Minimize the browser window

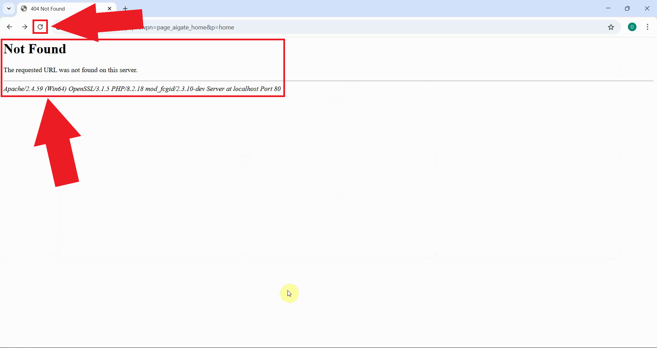pos(608,8)
